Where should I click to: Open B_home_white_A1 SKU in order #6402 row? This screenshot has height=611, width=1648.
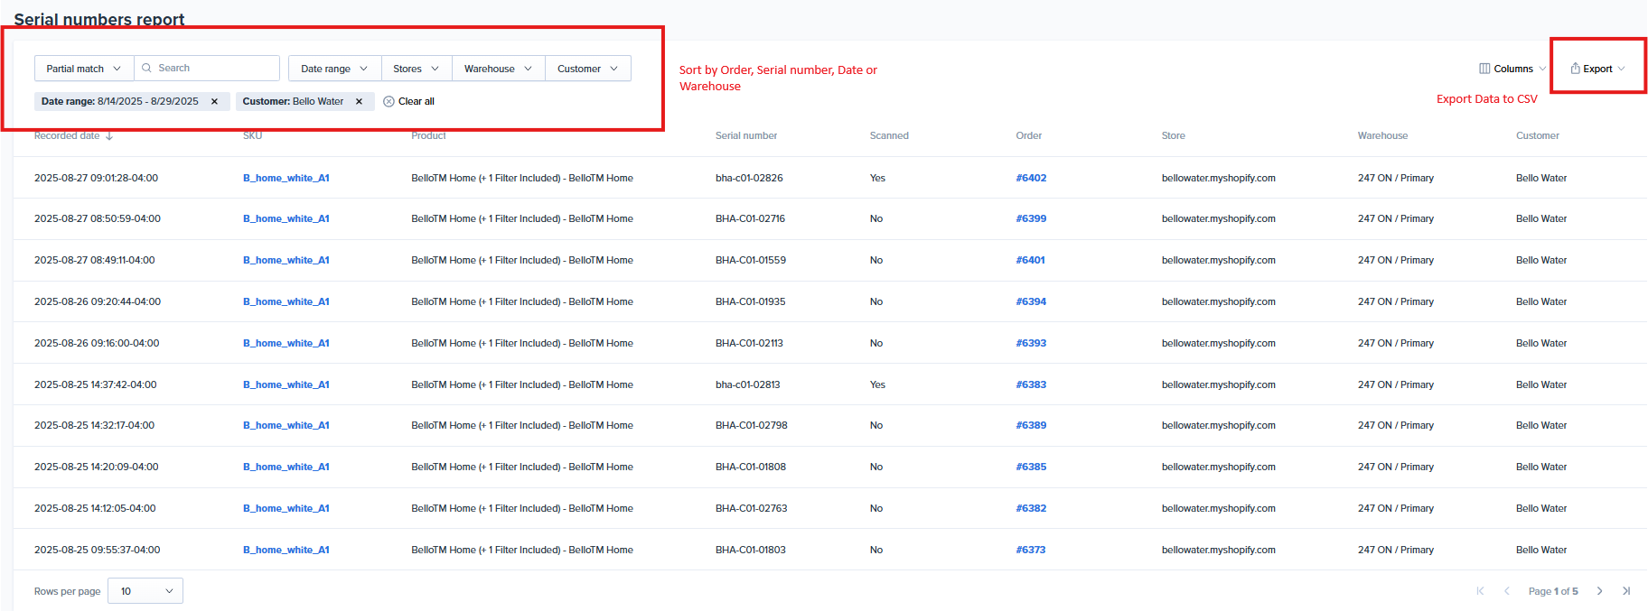(x=286, y=178)
